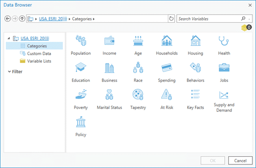Open Variable Lists in the sidebar
Viewport: 256px width, 168px height.
(39, 61)
